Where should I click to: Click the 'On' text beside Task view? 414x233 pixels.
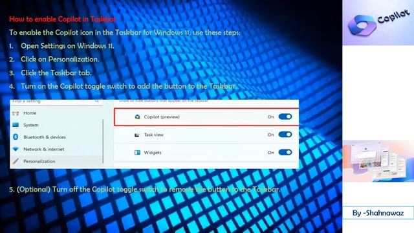(270, 135)
